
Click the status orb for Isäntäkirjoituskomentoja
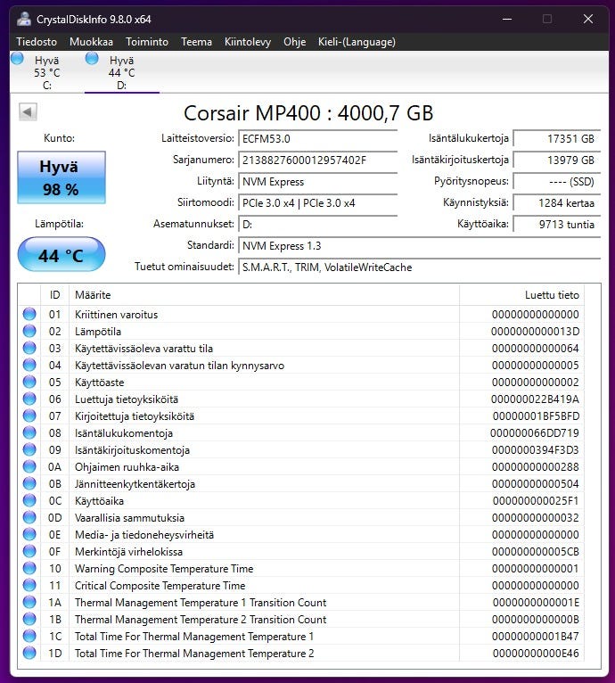click(29, 450)
